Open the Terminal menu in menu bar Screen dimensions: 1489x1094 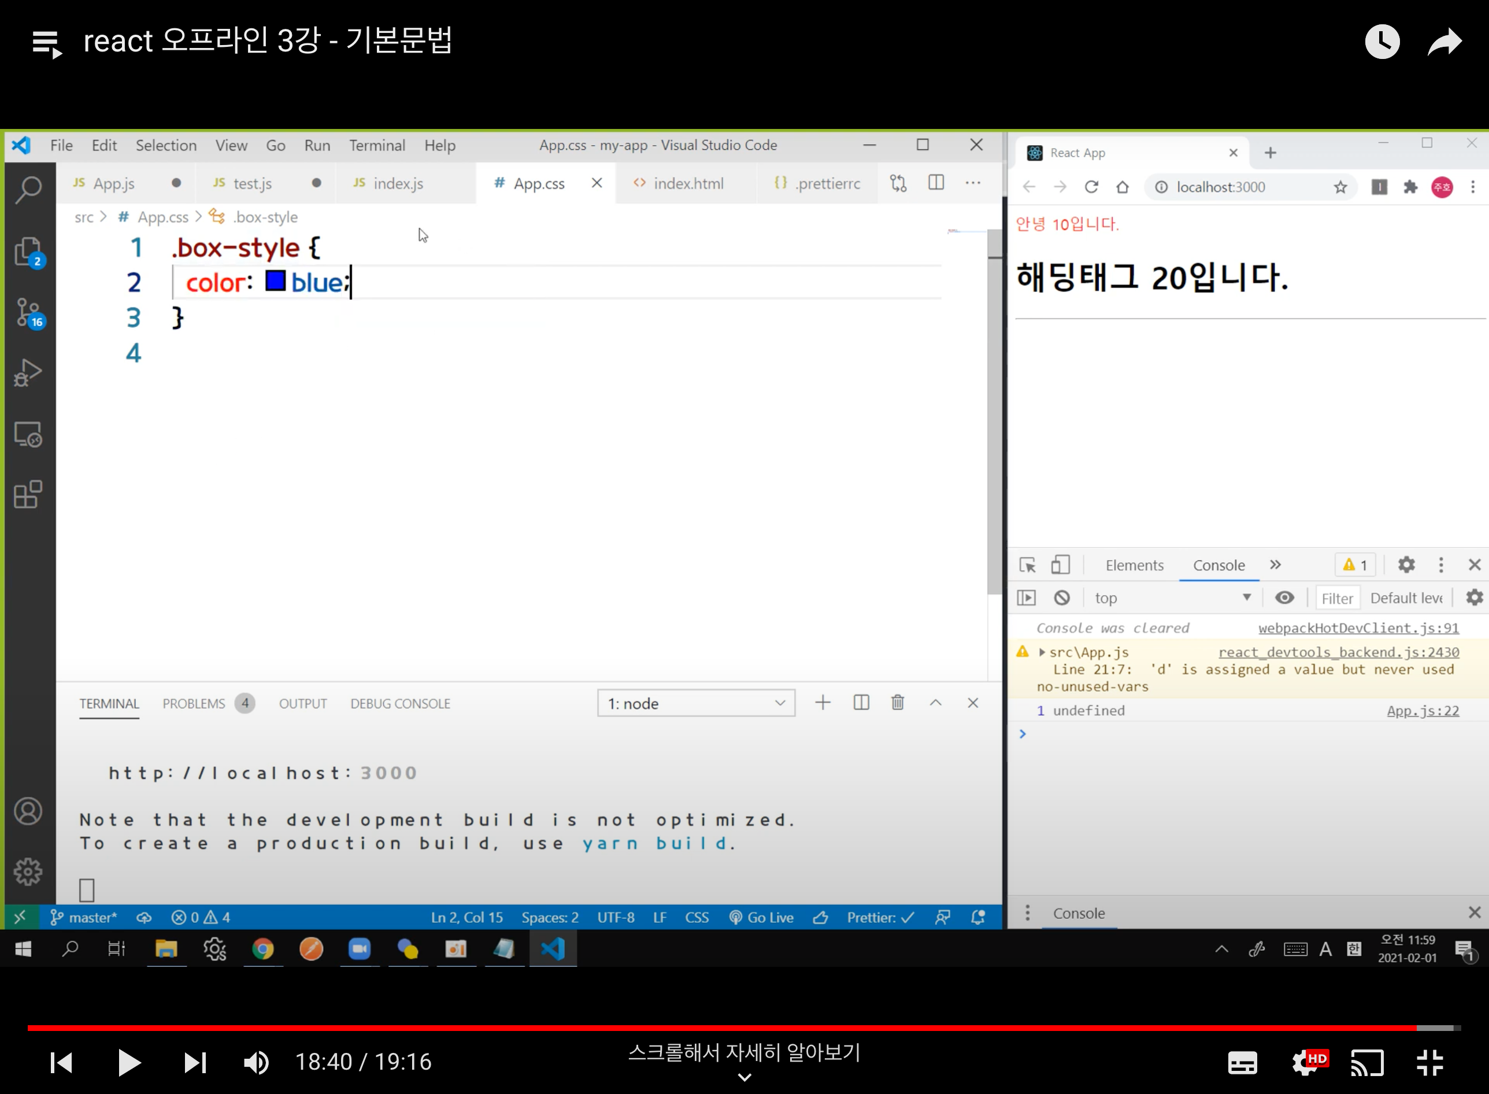pyautogui.click(x=377, y=145)
